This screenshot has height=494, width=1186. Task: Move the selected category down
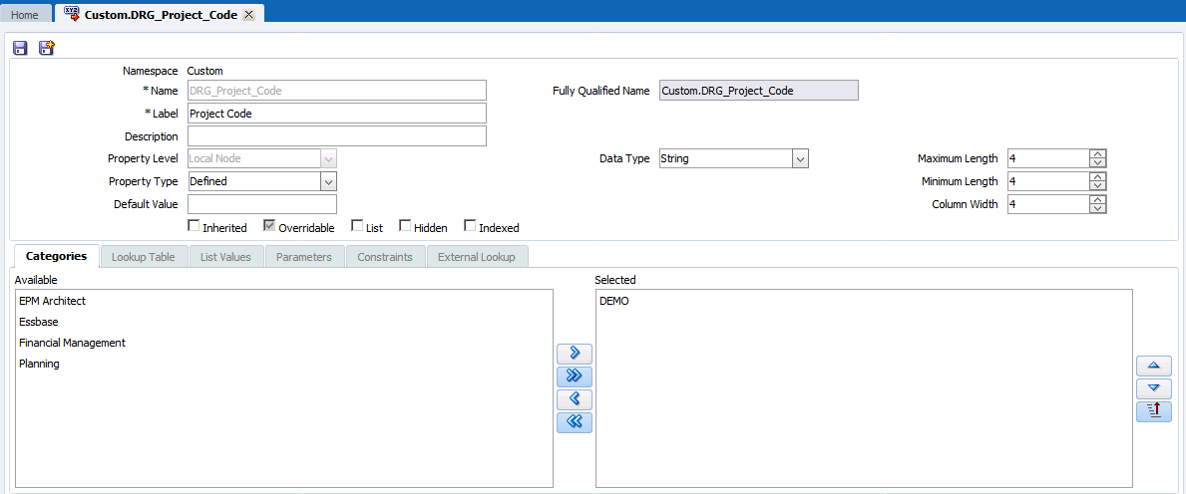click(1154, 388)
